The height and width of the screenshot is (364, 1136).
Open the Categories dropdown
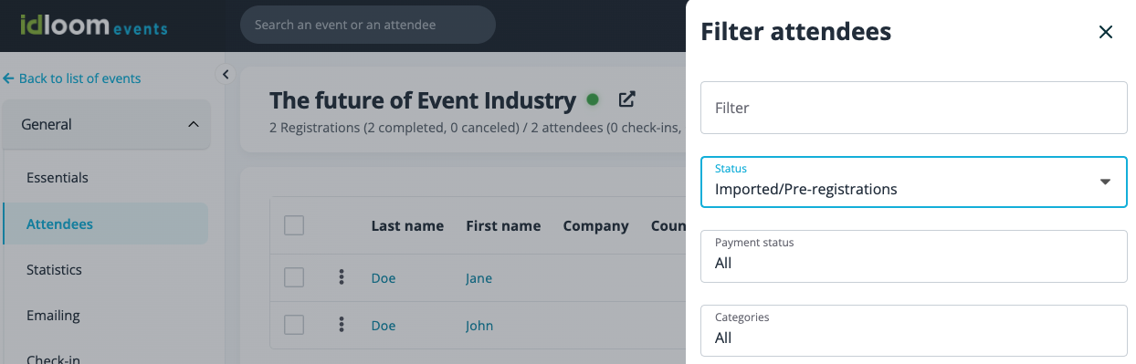coord(914,330)
